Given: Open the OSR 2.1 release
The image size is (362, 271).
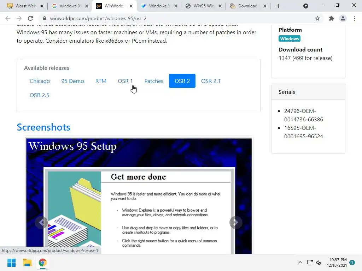Looking at the screenshot, I should click(x=211, y=81).
